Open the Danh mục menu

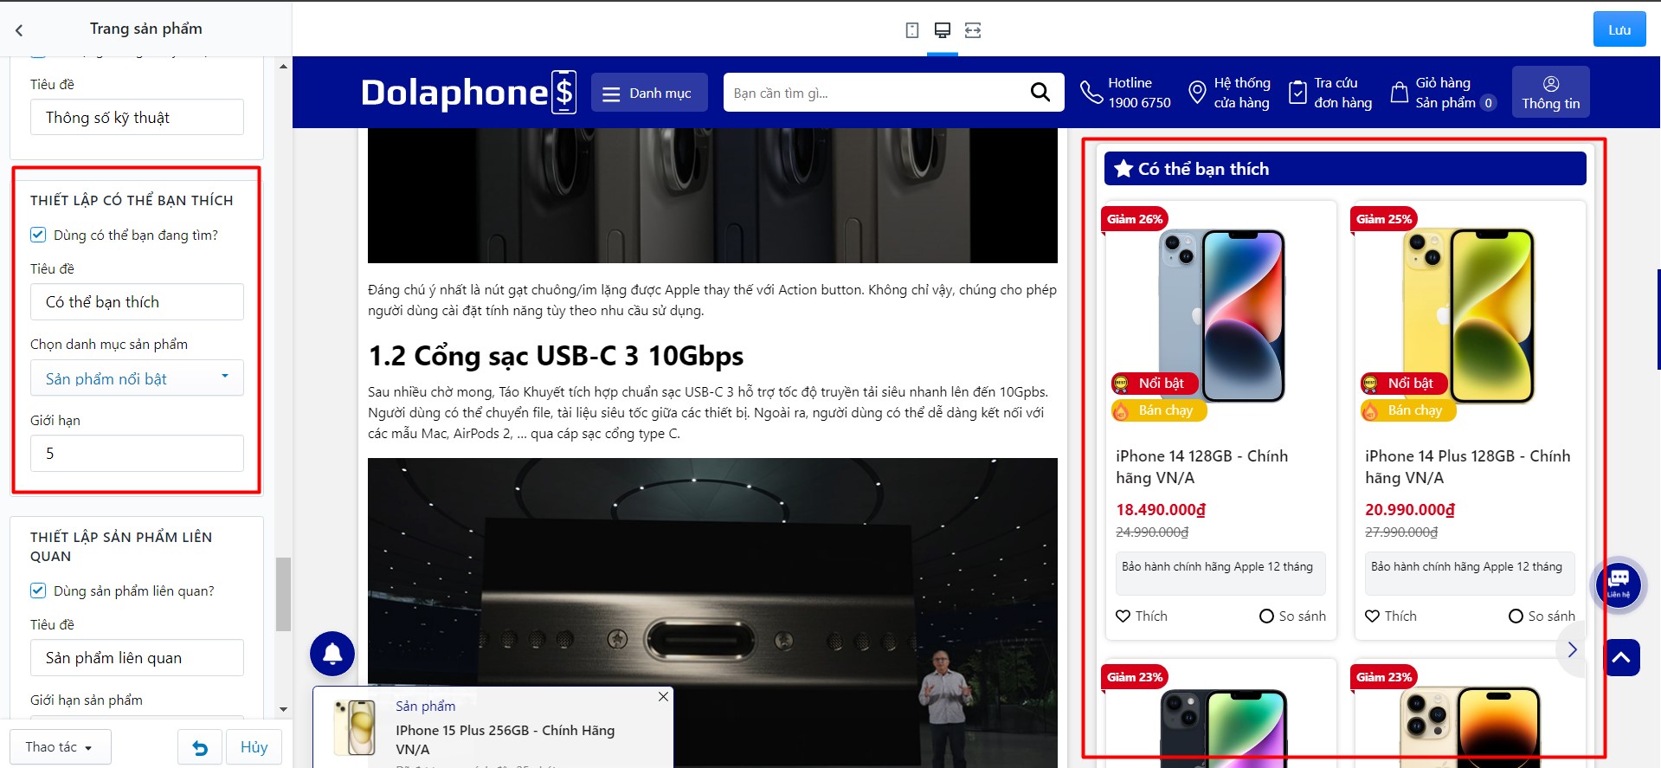click(x=649, y=93)
